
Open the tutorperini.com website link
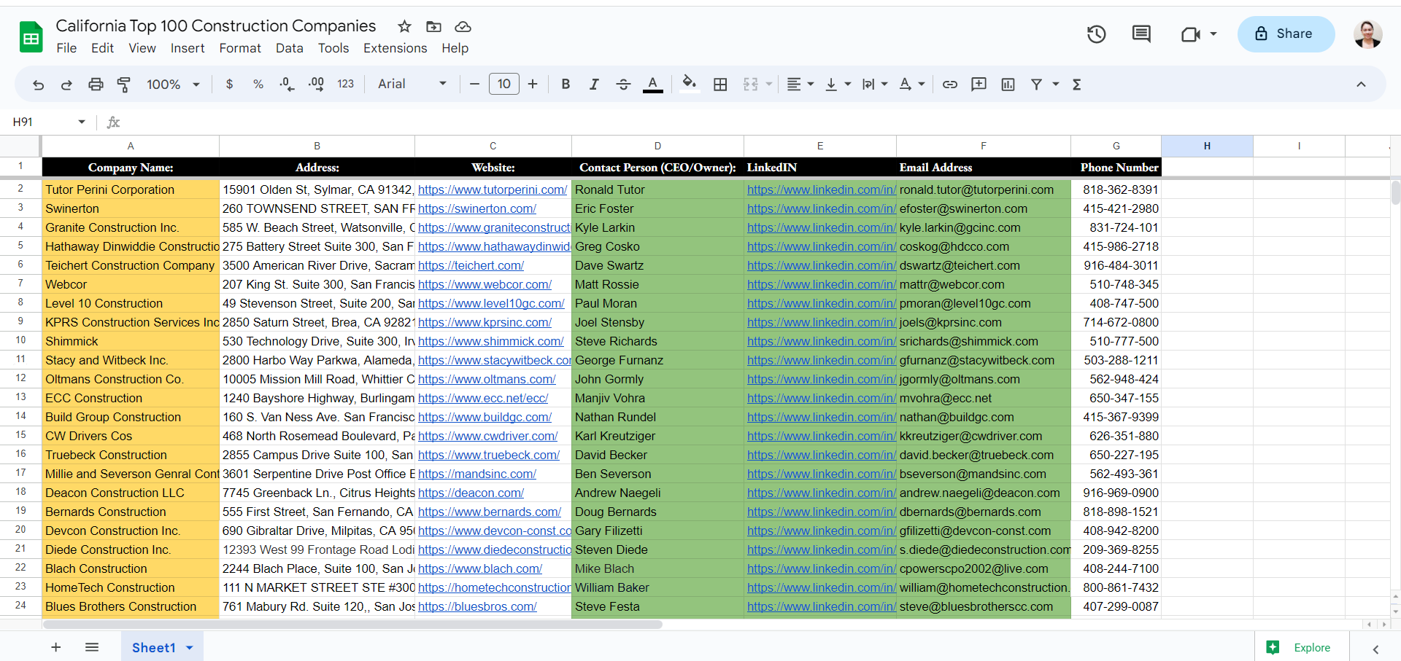[493, 189]
